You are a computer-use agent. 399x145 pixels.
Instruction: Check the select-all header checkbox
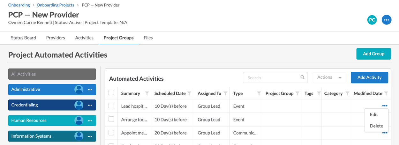point(111,93)
